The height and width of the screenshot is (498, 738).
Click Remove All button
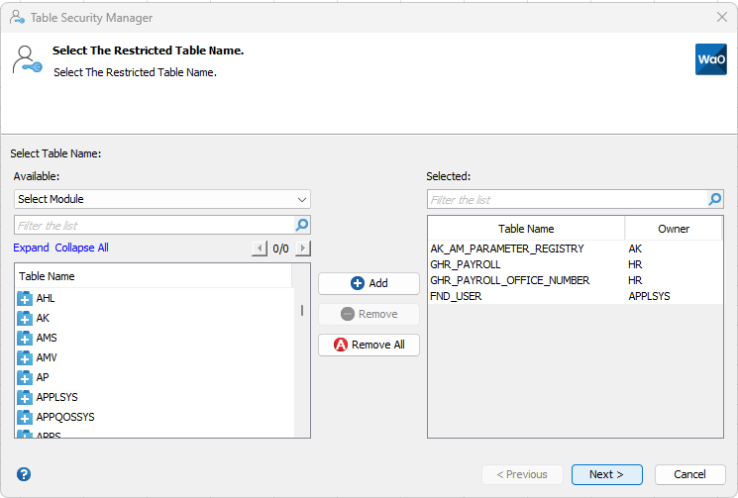pos(369,345)
